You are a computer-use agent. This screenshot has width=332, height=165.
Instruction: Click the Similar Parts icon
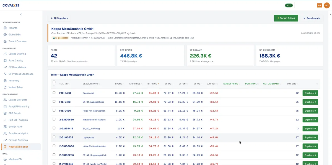pos(5,127)
